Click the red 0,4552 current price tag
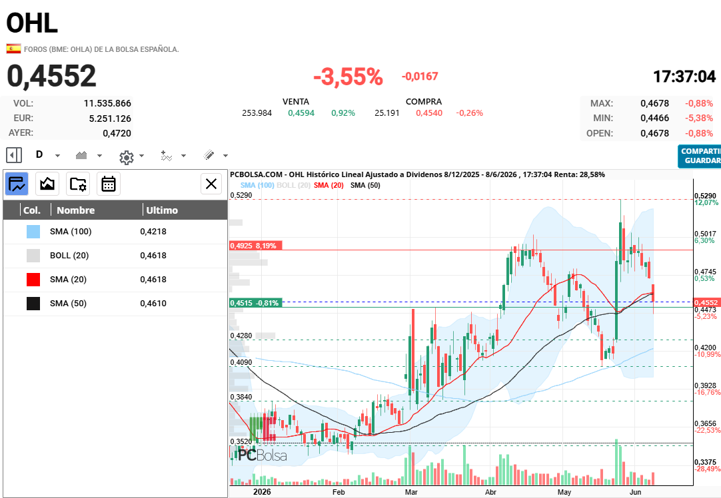The width and height of the screenshot is (721, 498). [706, 302]
